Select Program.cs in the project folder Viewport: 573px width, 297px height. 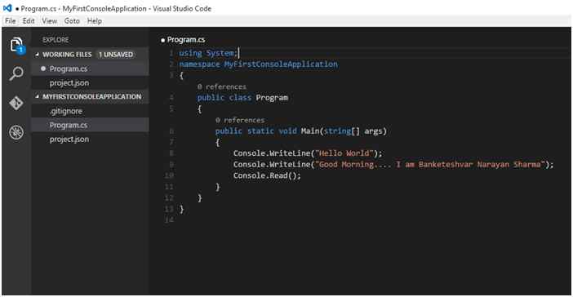point(90,125)
